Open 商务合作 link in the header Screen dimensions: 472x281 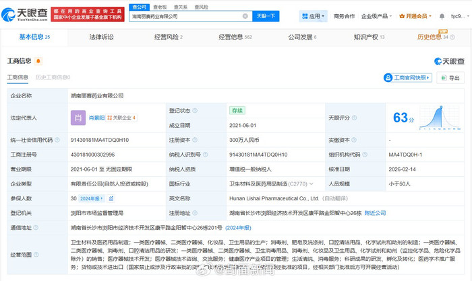(344, 15)
